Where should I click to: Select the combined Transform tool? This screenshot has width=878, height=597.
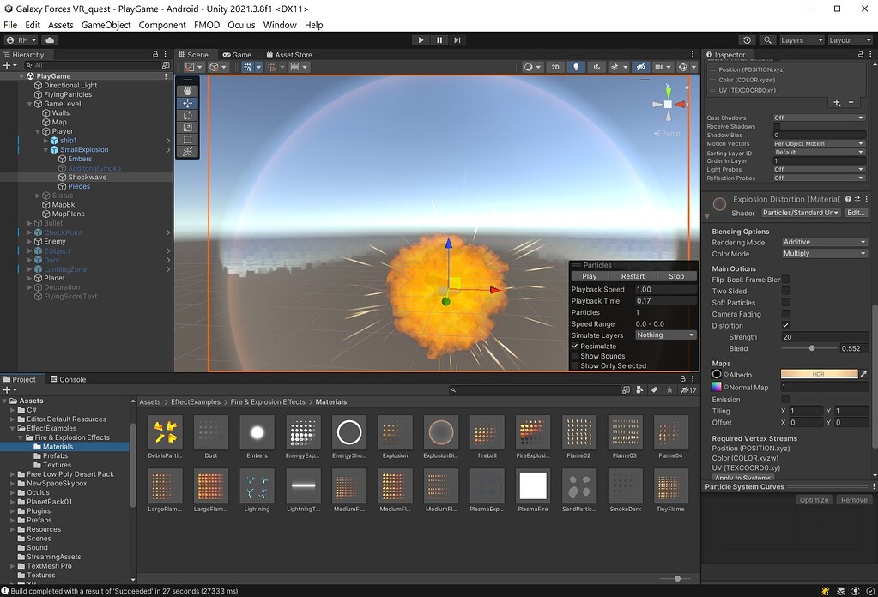click(188, 152)
